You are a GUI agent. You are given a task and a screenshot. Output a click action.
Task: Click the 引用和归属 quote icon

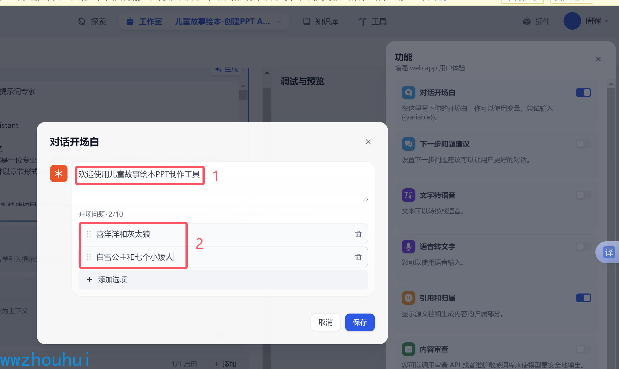pyautogui.click(x=408, y=298)
